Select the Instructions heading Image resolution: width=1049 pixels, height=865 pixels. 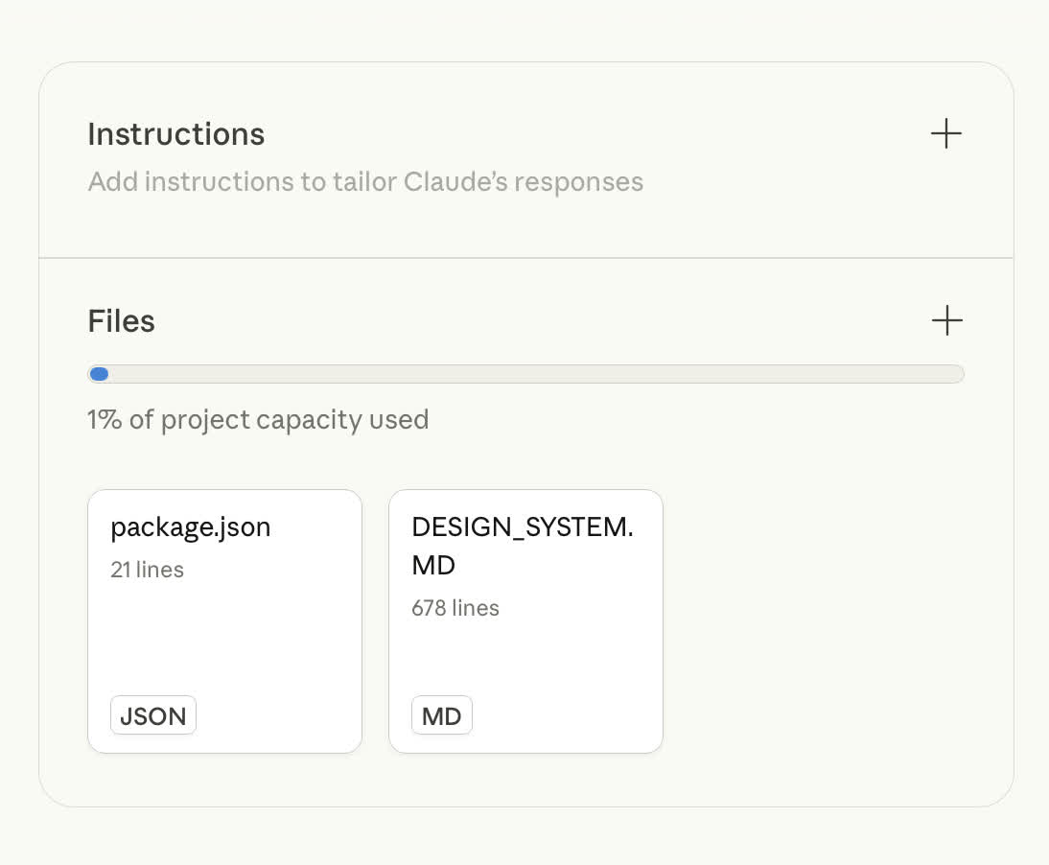(x=175, y=134)
